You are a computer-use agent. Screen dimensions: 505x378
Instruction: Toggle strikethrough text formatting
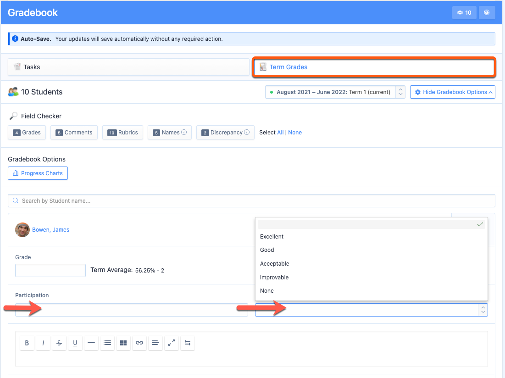click(59, 343)
